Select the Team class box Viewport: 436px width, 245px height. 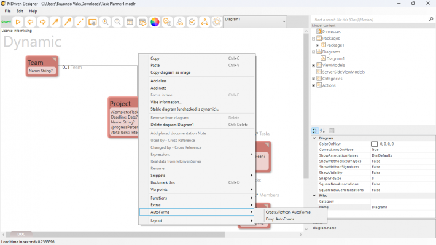(42, 66)
